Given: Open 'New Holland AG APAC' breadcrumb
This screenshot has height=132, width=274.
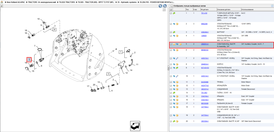Looking at the screenshot, I should click(16, 2).
